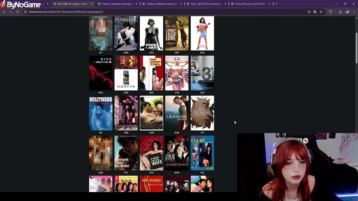The width and height of the screenshot is (358, 201).
Task: Close the Sleep Tight (2011) tab
Action: [225, 4]
